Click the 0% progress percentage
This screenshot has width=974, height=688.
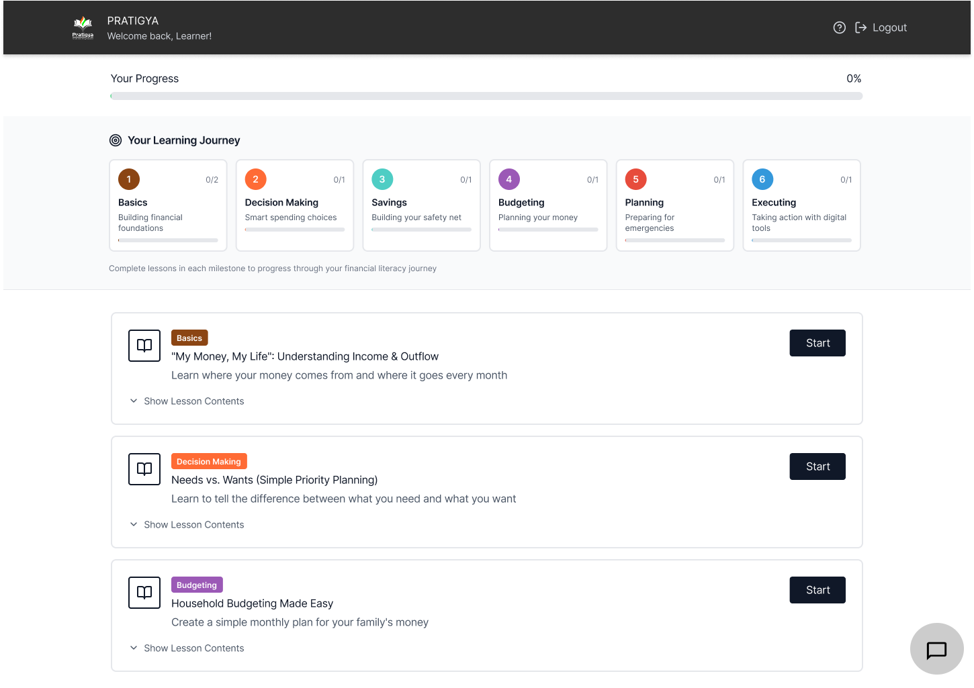point(854,79)
